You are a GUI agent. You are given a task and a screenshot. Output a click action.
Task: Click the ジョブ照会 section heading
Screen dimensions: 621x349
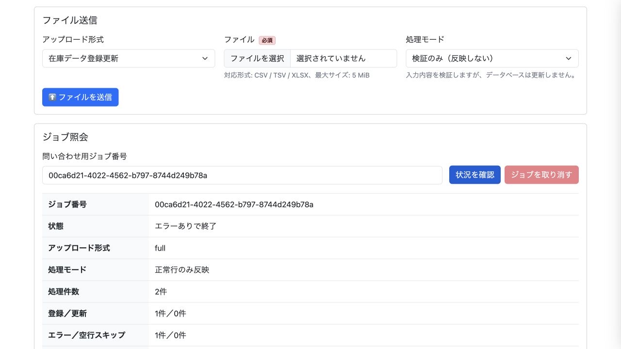coord(65,137)
